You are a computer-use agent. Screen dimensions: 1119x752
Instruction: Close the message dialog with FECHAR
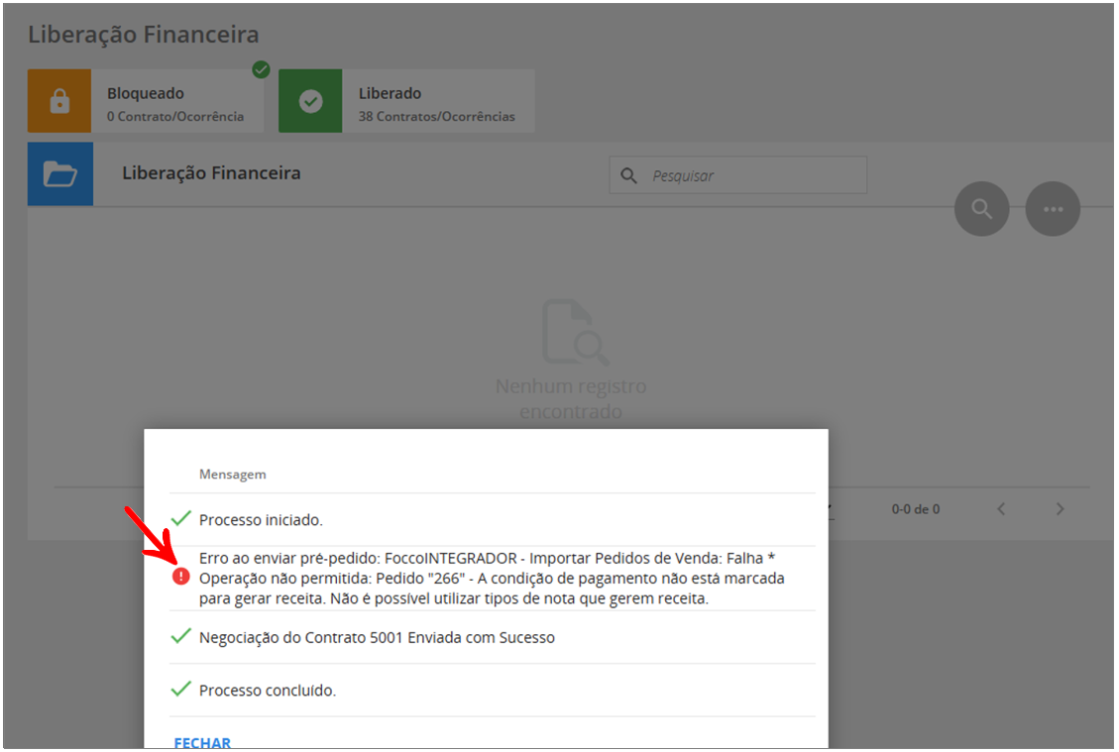click(202, 743)
